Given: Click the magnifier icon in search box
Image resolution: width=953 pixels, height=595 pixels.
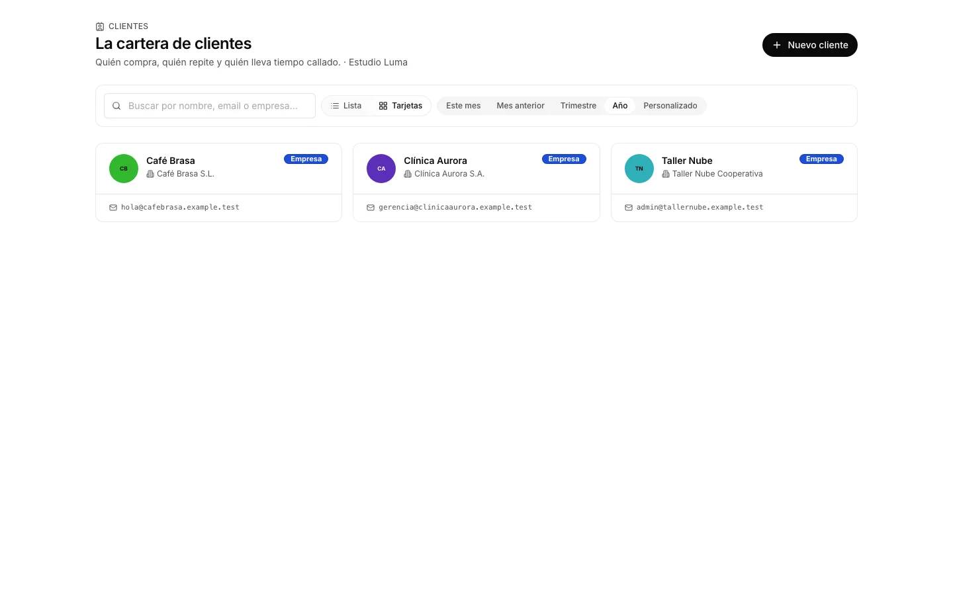Looking at the screenshot, I should click(116, 106).
